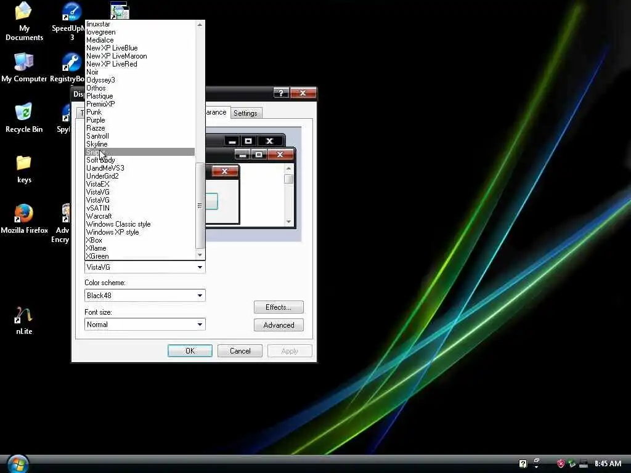Click the style list scrollbar thumb
The height and width of the screenshot is (473, 631).
[x=200, y=206]
